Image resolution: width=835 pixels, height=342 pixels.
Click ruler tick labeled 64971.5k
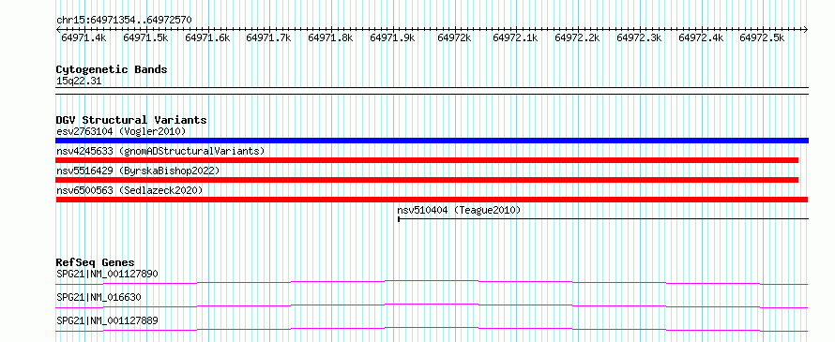(145, 37)
